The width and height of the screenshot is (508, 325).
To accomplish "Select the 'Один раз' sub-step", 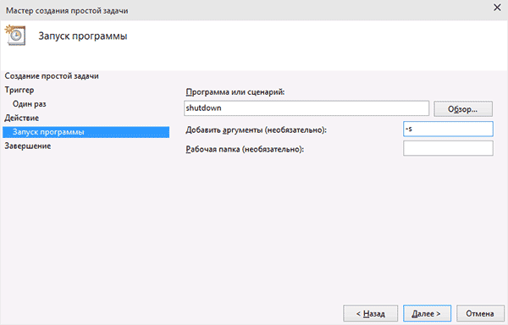I will click(29, 104).
